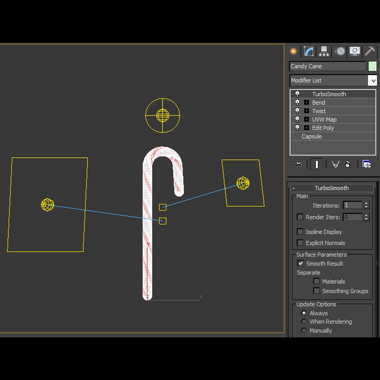Uncheck Smooth Result

coord(300,263)
